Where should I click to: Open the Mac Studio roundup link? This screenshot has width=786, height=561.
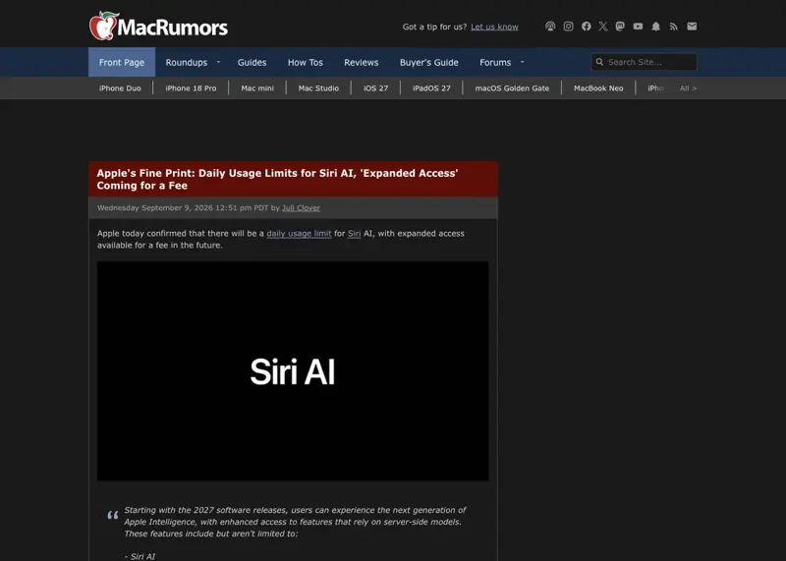tap(318, 88)
